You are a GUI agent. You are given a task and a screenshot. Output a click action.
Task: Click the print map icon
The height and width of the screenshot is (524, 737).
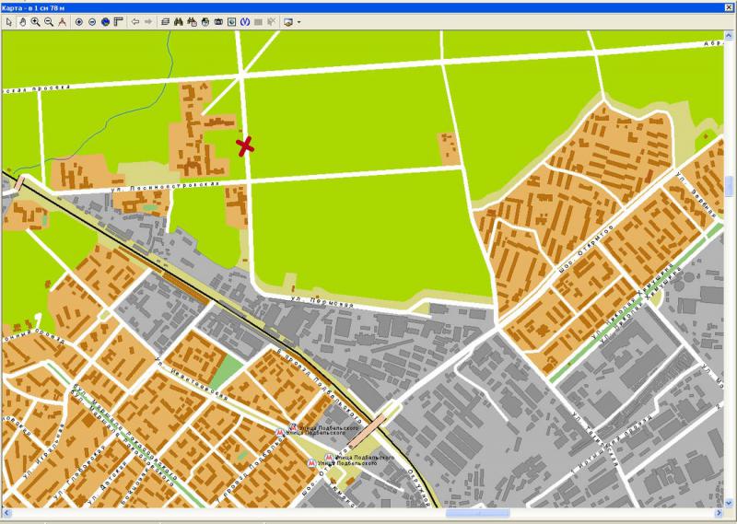click(x=205, y=22)
